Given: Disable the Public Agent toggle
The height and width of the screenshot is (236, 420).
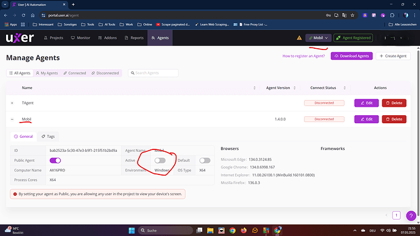Looking at the screenshot, I should coord(55,160).
